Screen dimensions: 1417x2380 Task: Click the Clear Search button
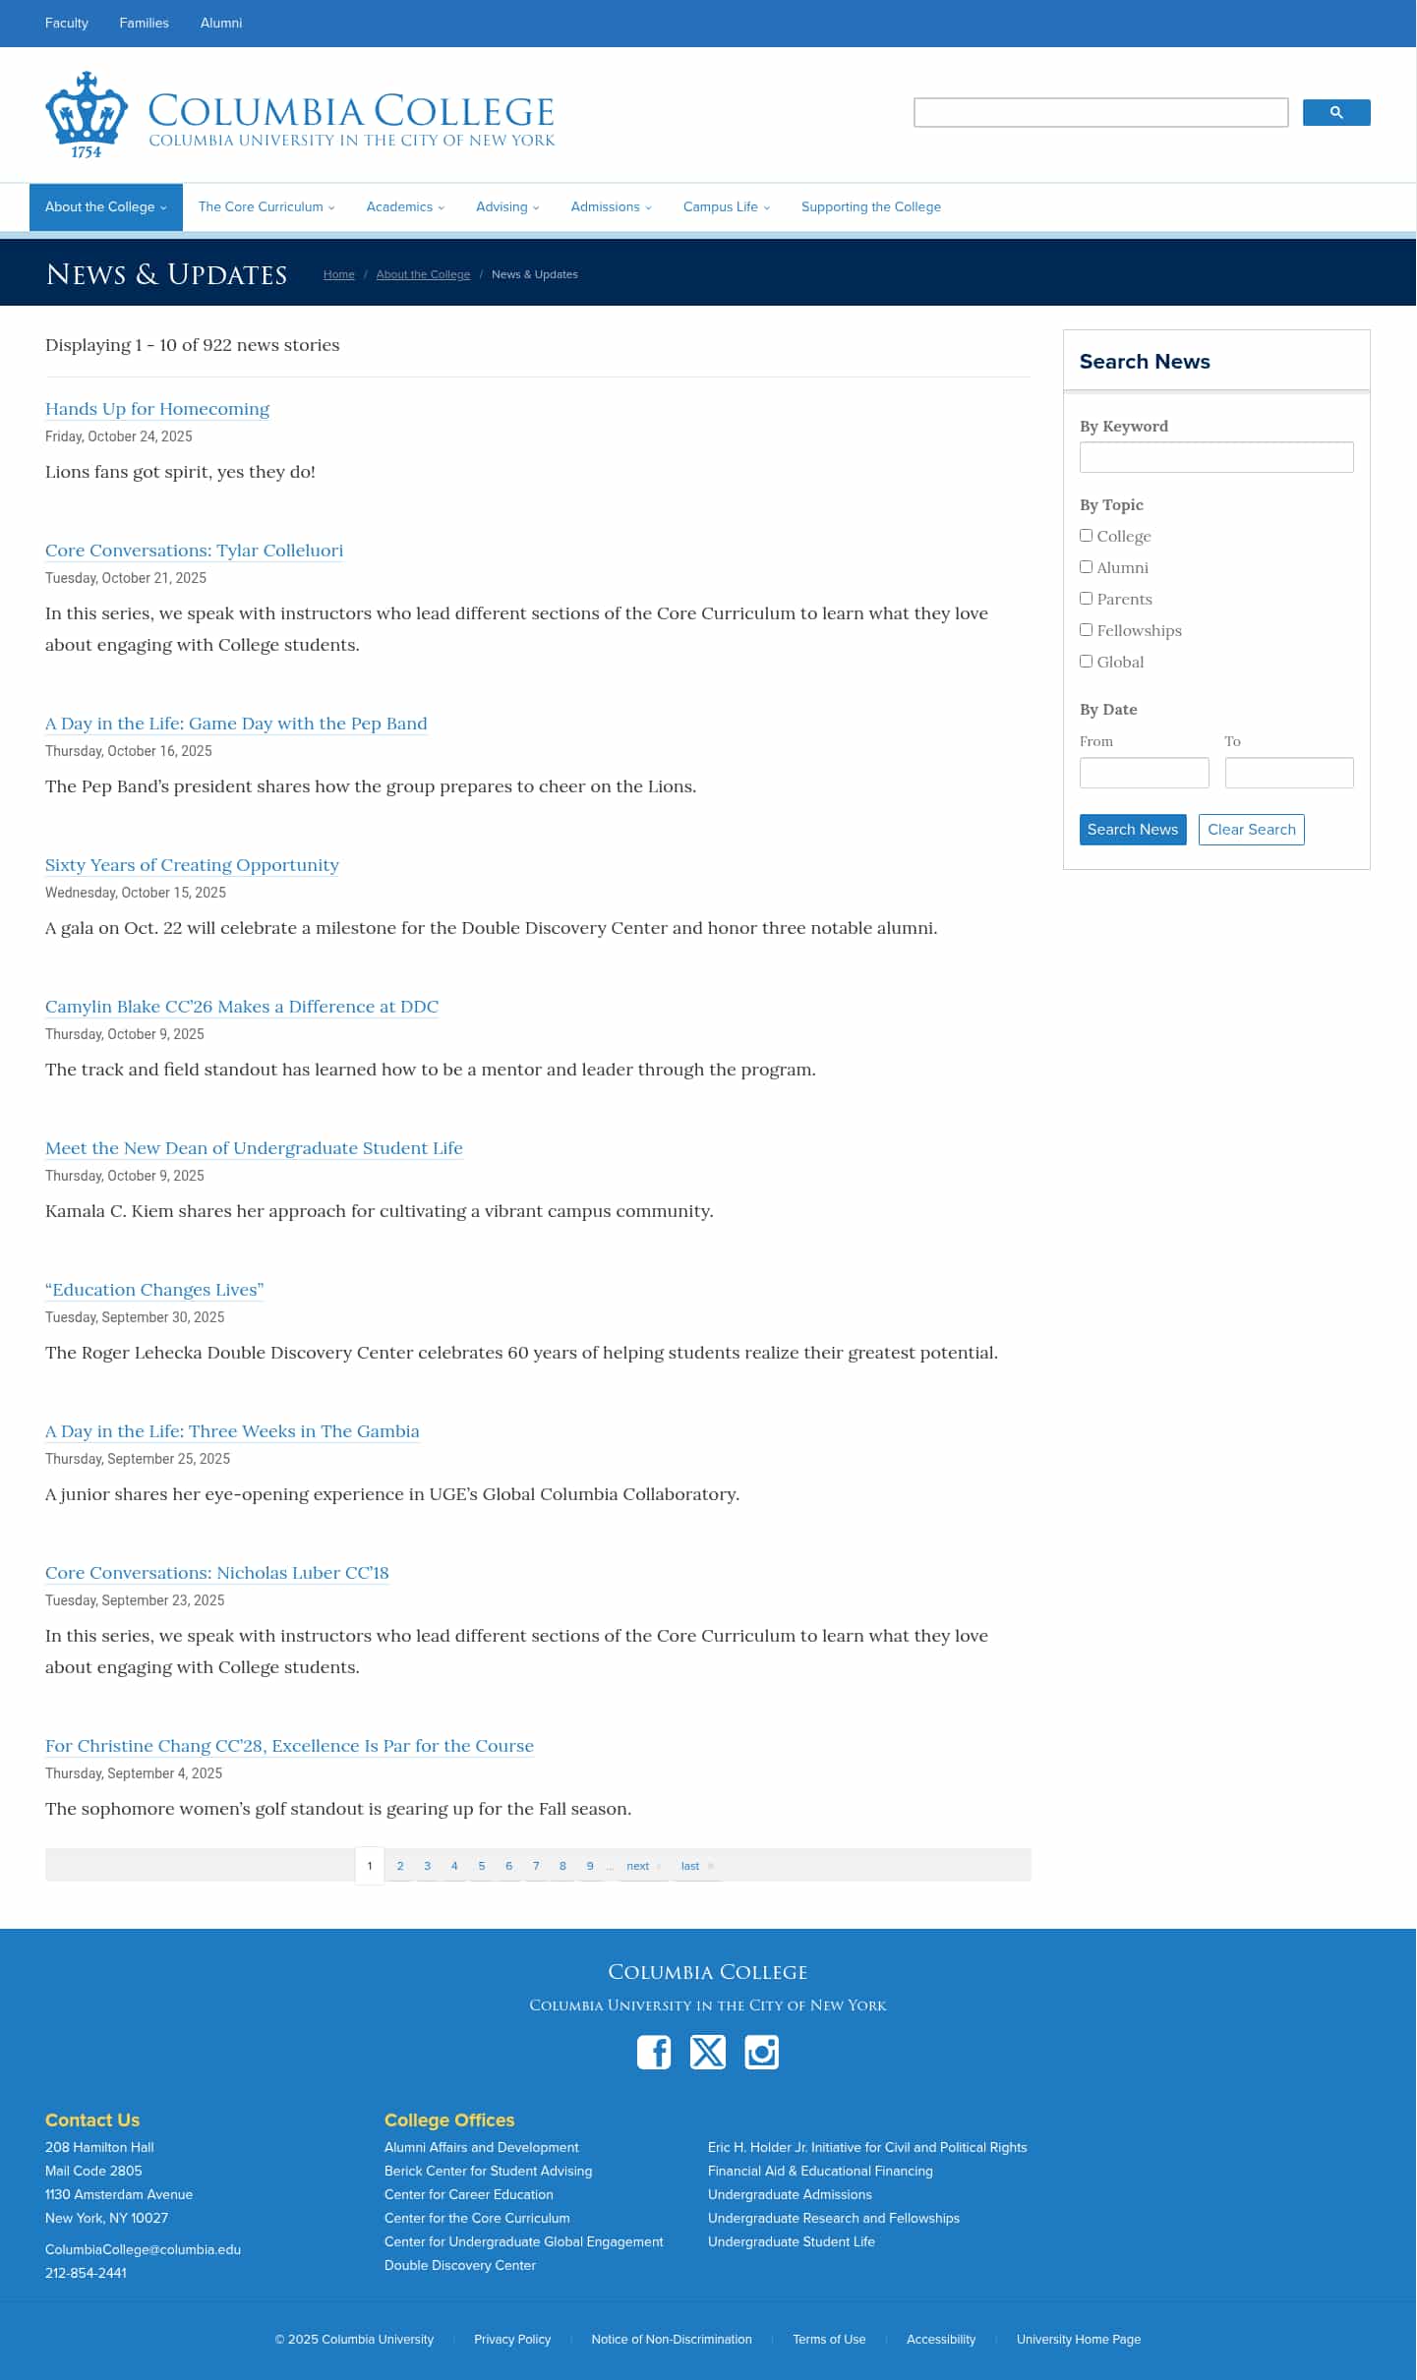coord(1251,829)
